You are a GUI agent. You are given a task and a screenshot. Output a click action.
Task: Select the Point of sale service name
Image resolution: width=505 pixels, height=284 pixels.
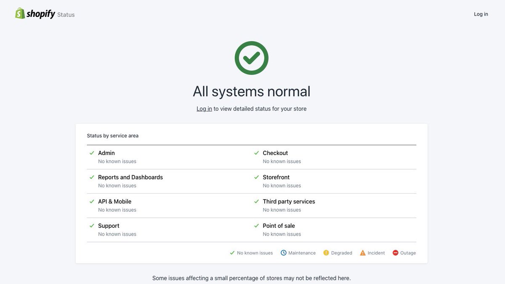[279, 226]
